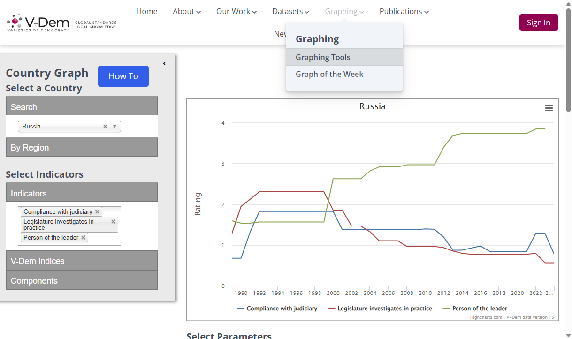Expand the Search accordion header
This screenshot has height=339, width=572.
(82, 107)
